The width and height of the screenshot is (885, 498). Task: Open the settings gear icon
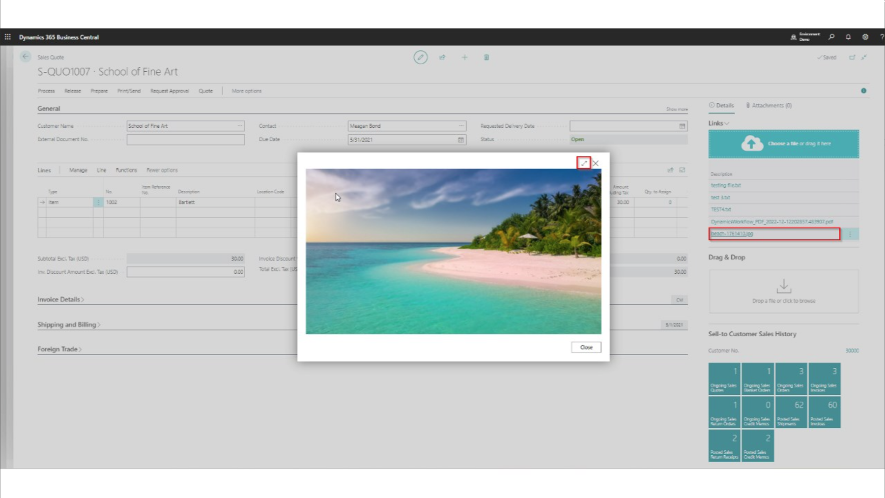(865, 37)
